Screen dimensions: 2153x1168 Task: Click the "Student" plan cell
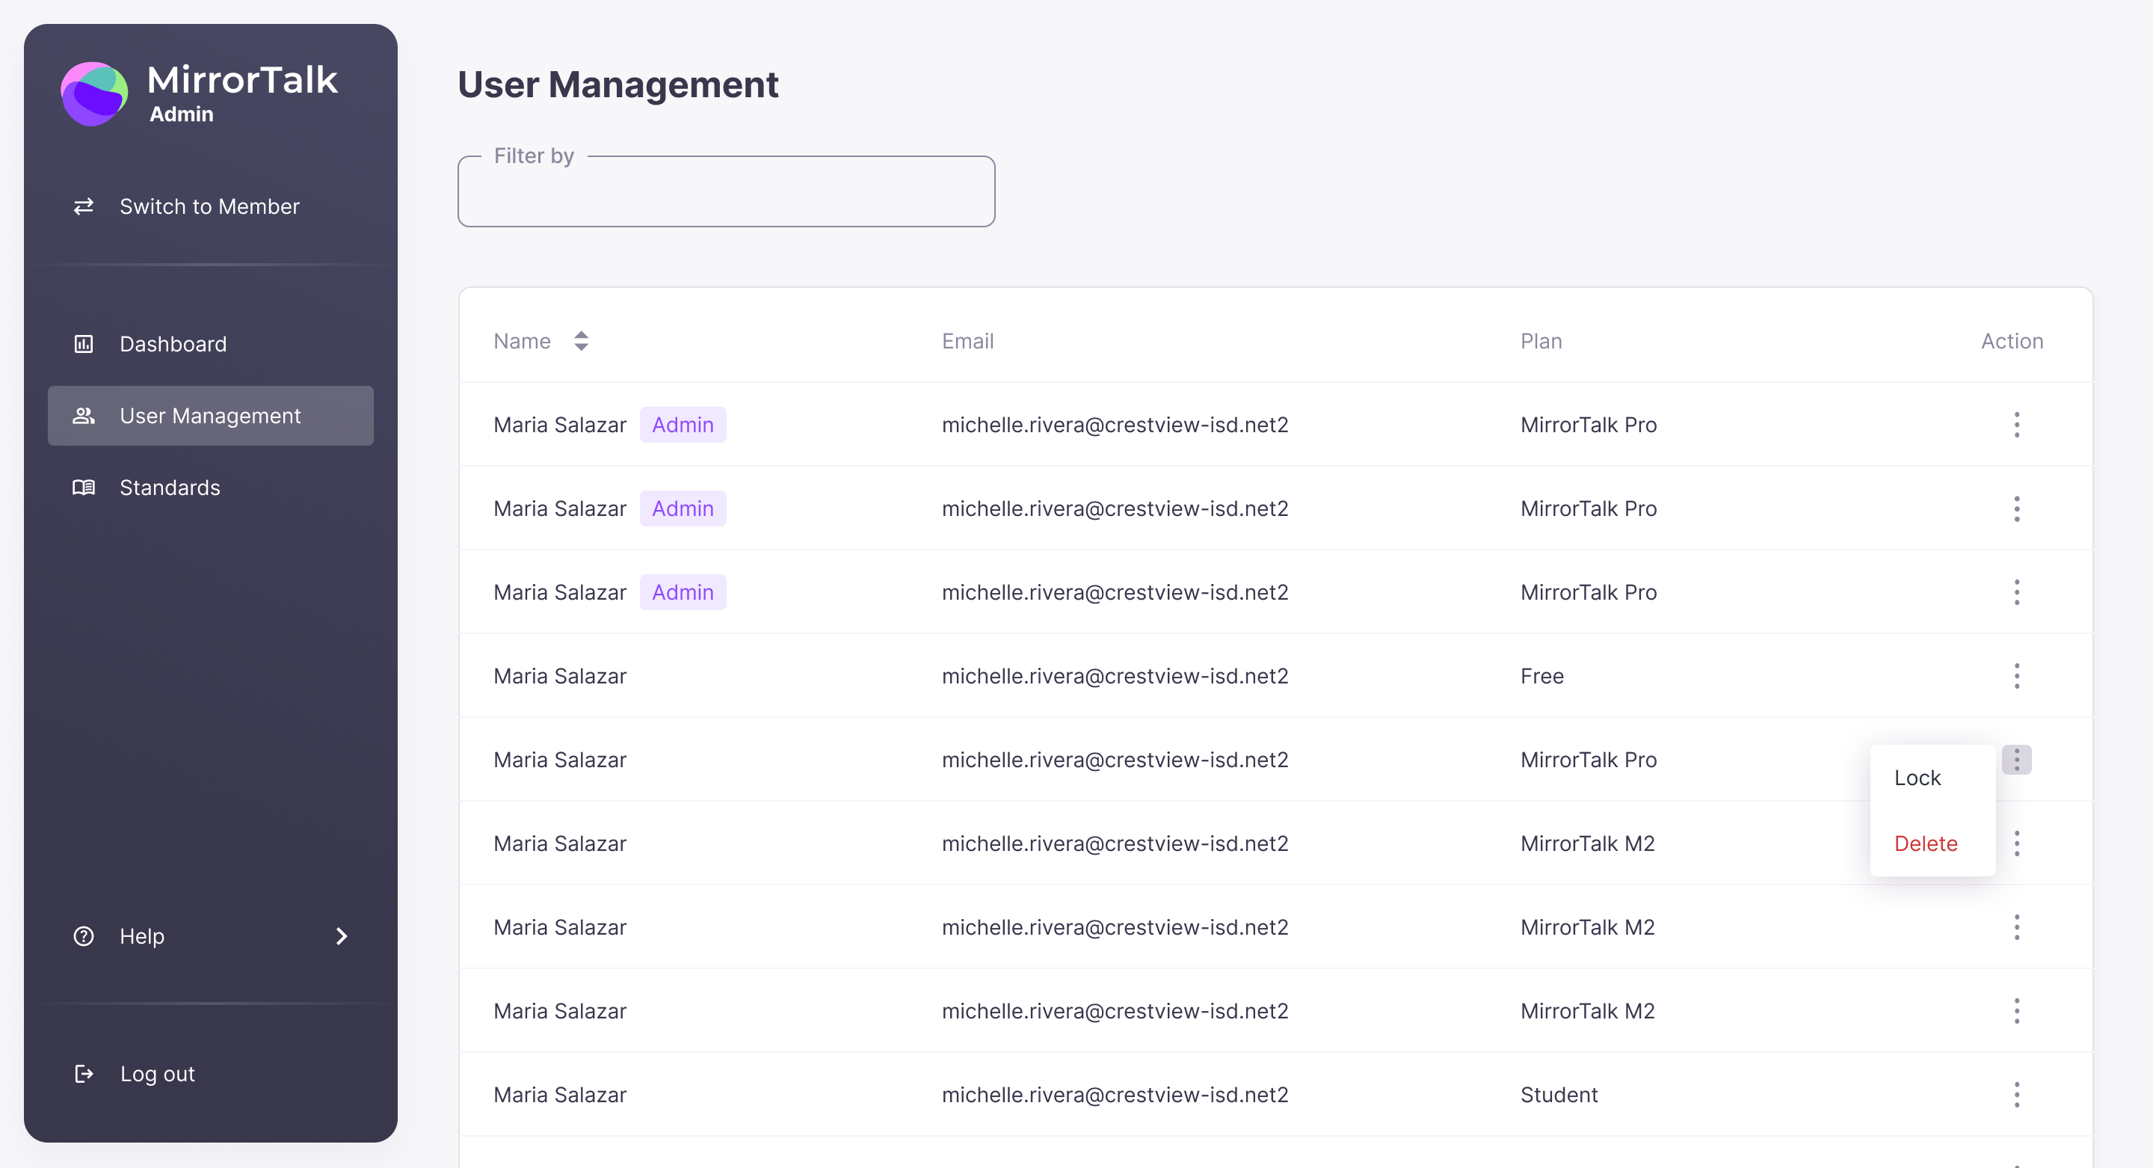(x=1559, y=1095)
